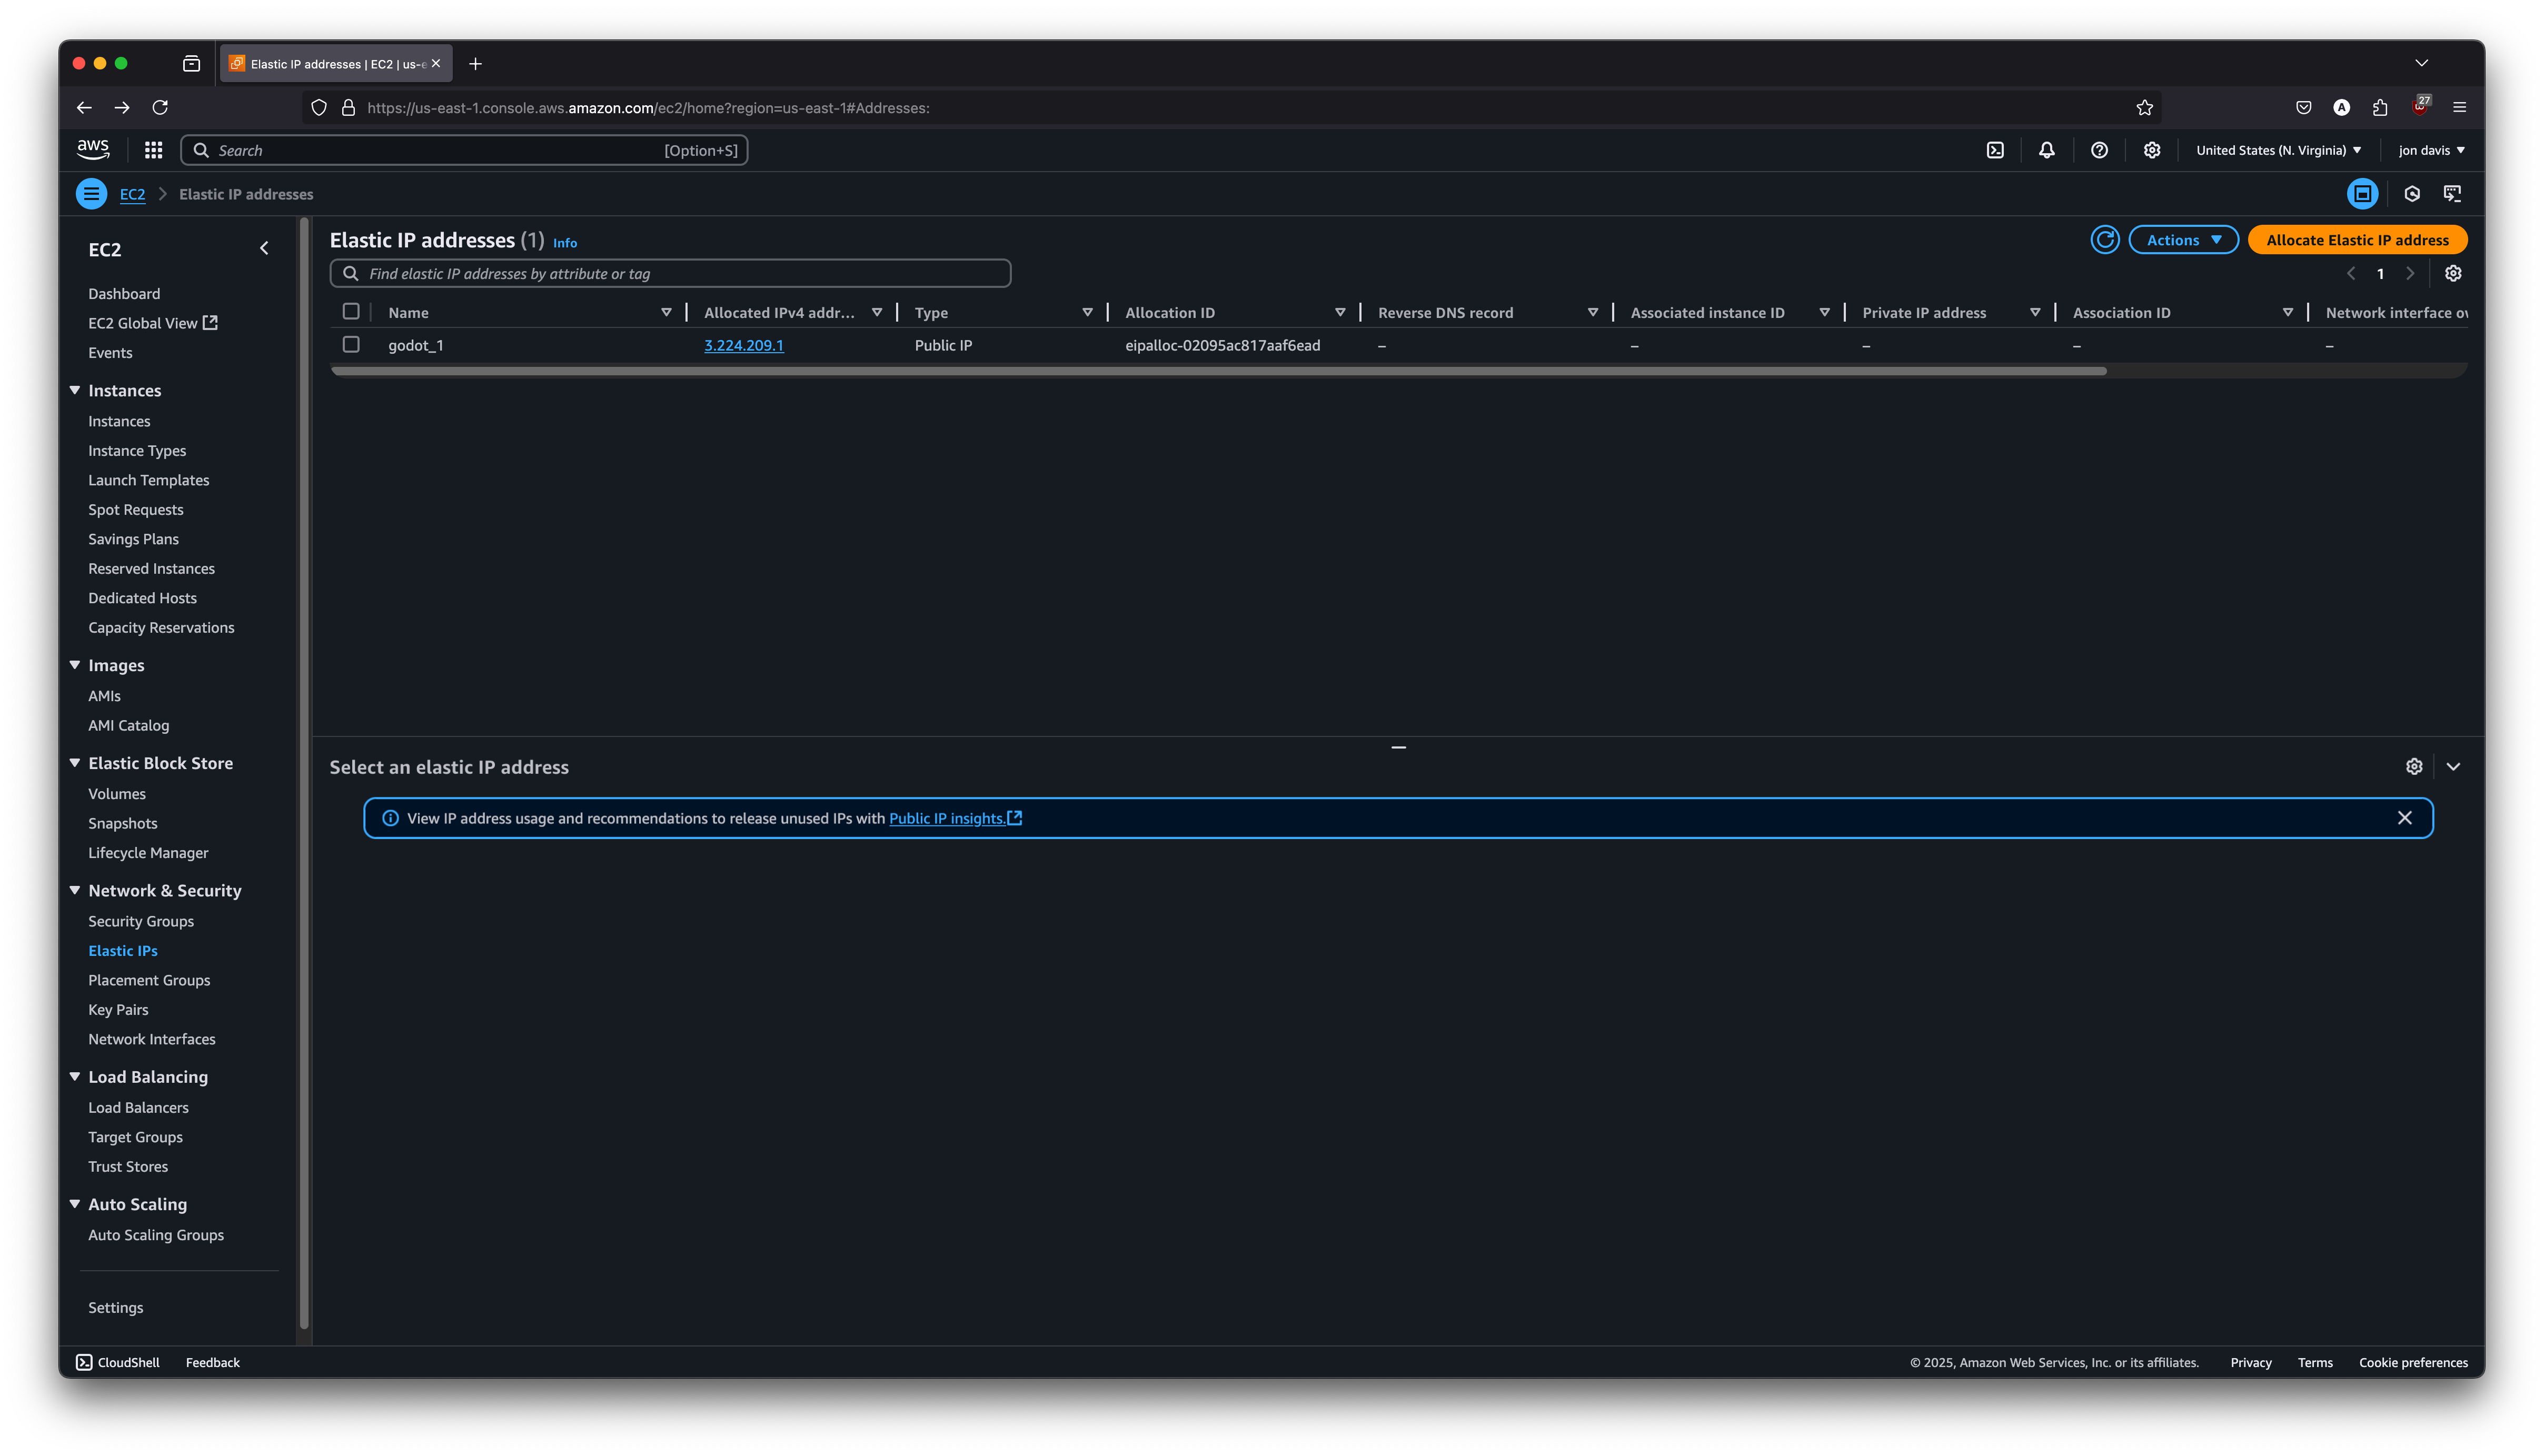This screenshot has width=2544, height=1456.
Task: Dismiss the Public IP insights banner
Action: [x=2404, y=818]
